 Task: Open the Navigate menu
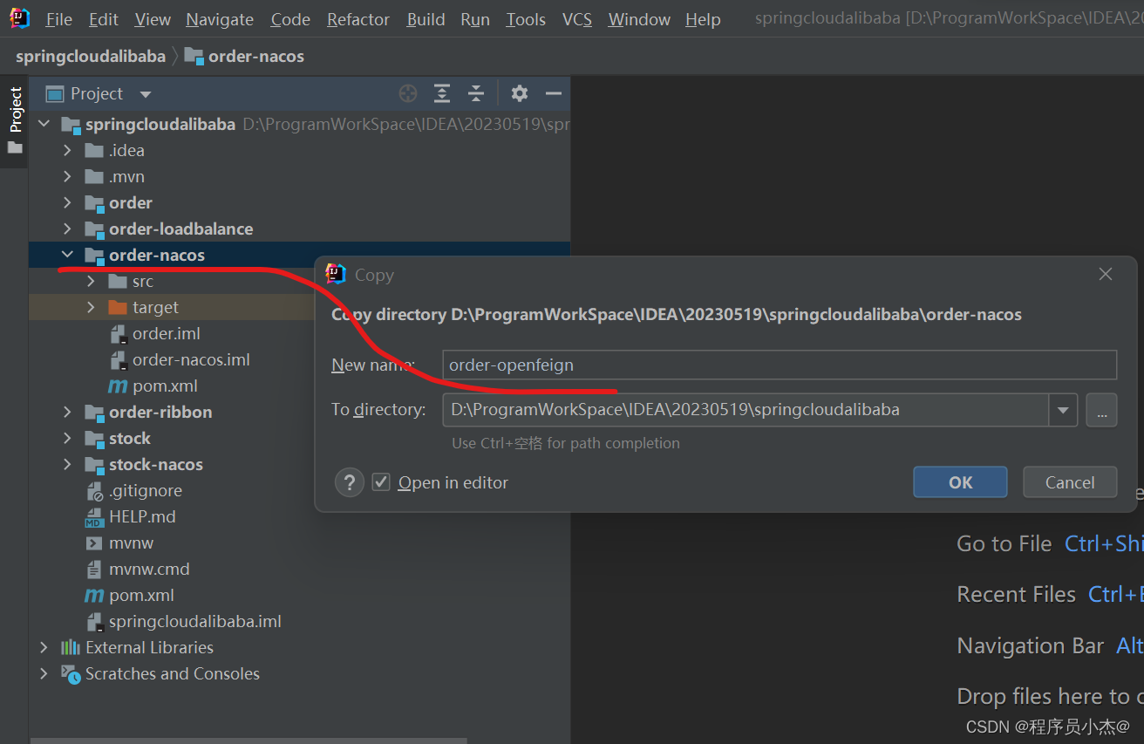(220, 19)
